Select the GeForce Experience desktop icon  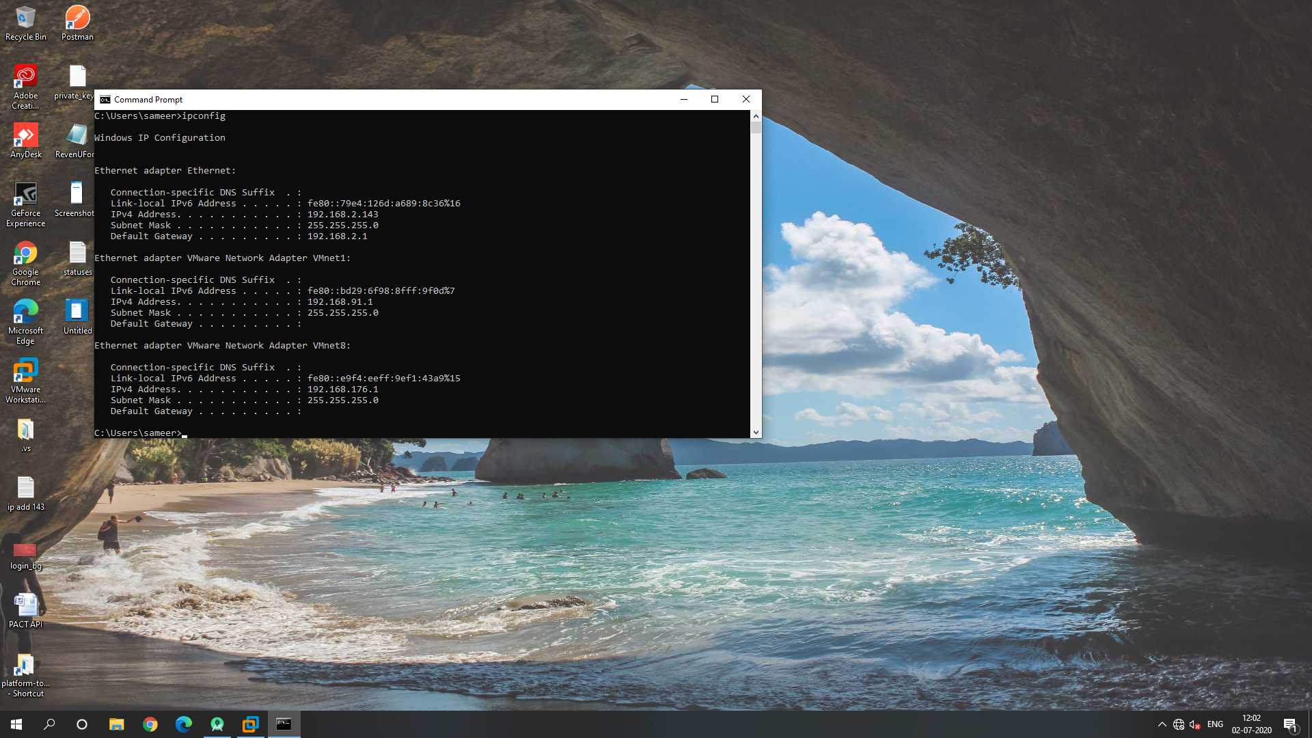pos(25,204)
